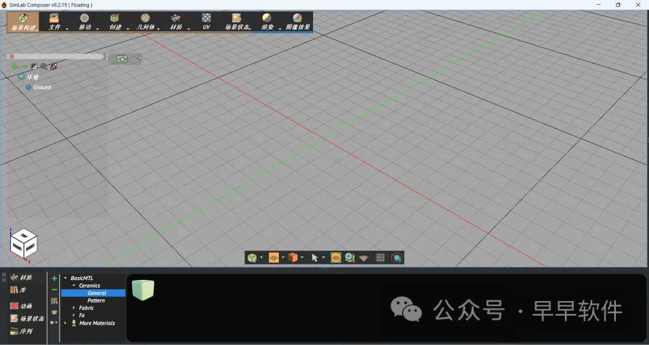Expand the dropdown arrow next to 渲染
649x345 pixels.
(x=280, y=29)
